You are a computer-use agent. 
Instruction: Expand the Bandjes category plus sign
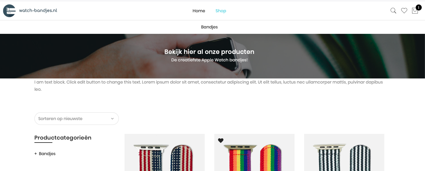tap(36, 154)
